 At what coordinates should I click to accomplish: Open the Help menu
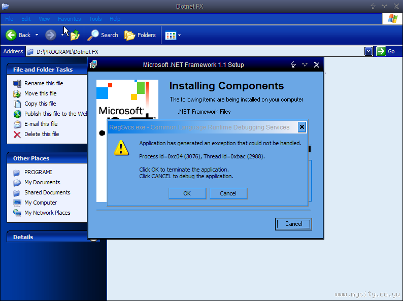[115, 19]
